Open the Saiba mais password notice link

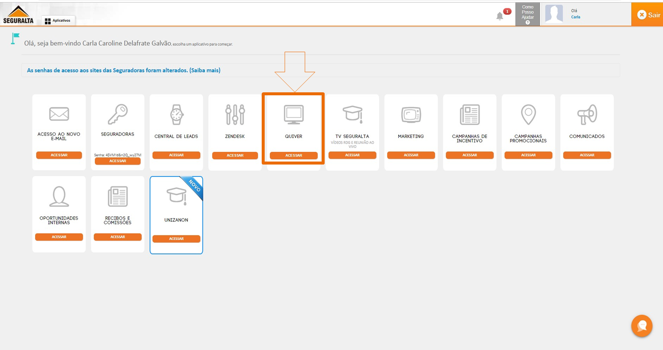(x=205, y=70)
